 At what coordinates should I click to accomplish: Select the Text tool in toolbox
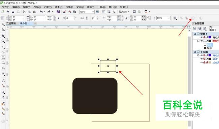coord(3,74)
